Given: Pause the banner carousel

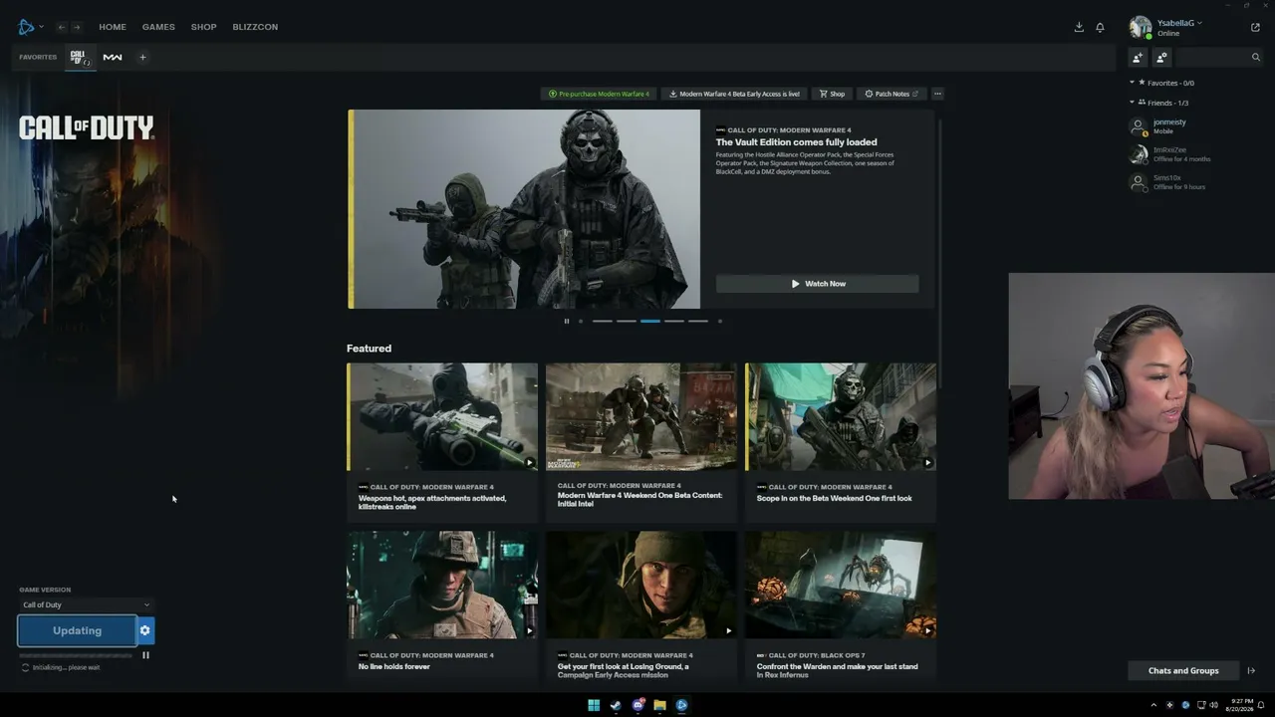Looking at the screenshot, I should coord(567,321).
